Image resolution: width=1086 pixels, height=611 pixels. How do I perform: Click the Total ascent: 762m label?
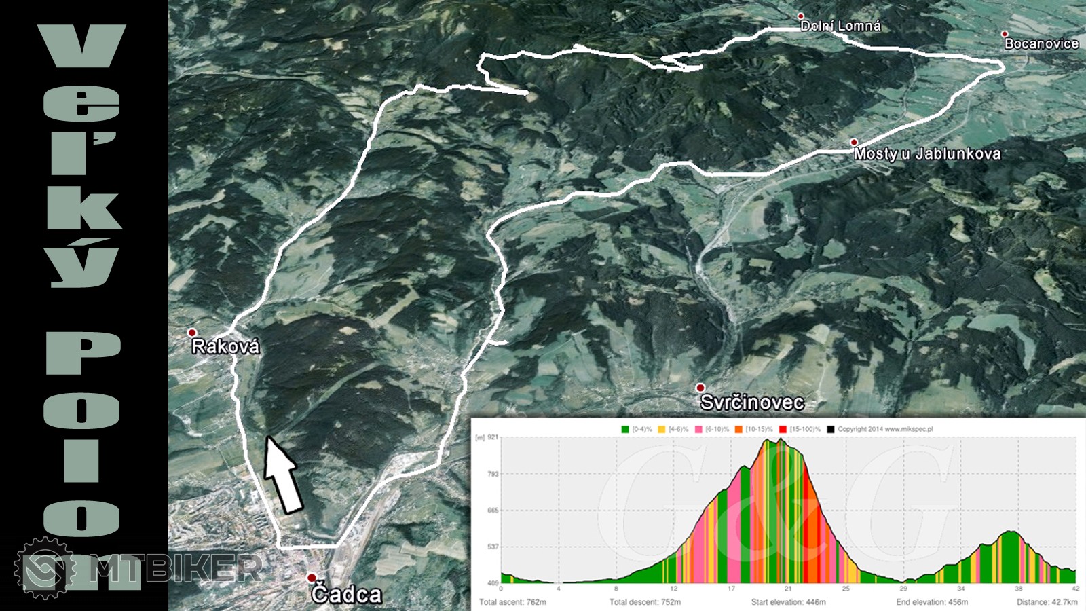pos(512,602)
